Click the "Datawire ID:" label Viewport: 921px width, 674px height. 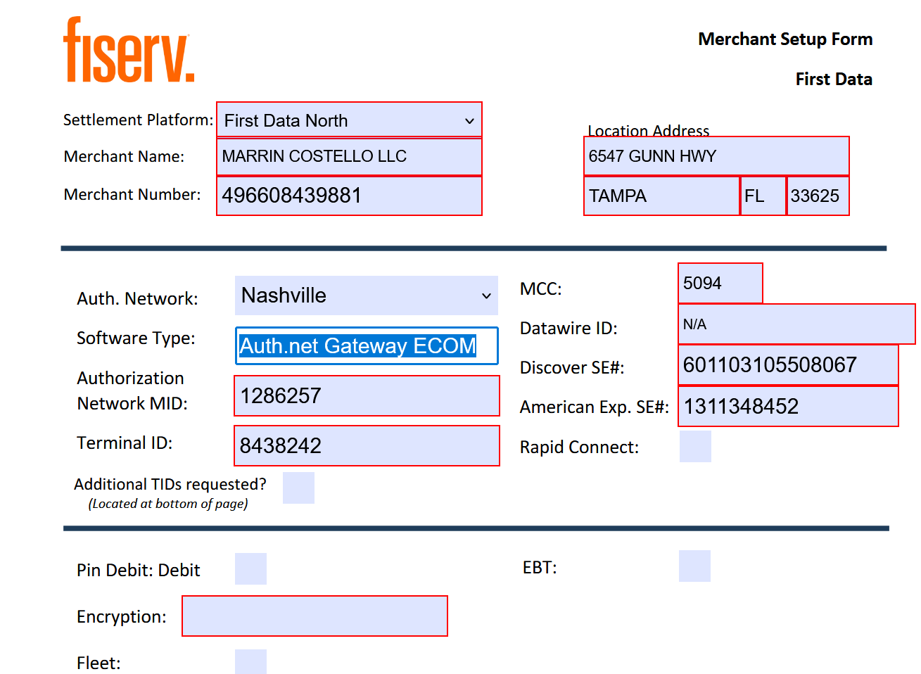[x=569, y=329]
